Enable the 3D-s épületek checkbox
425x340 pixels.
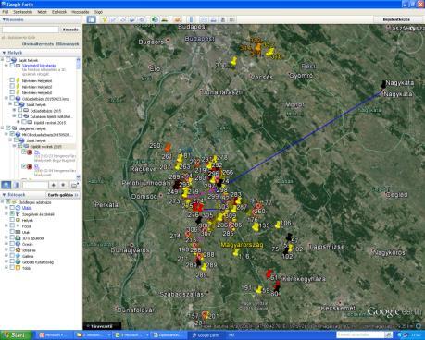[12, 237]
